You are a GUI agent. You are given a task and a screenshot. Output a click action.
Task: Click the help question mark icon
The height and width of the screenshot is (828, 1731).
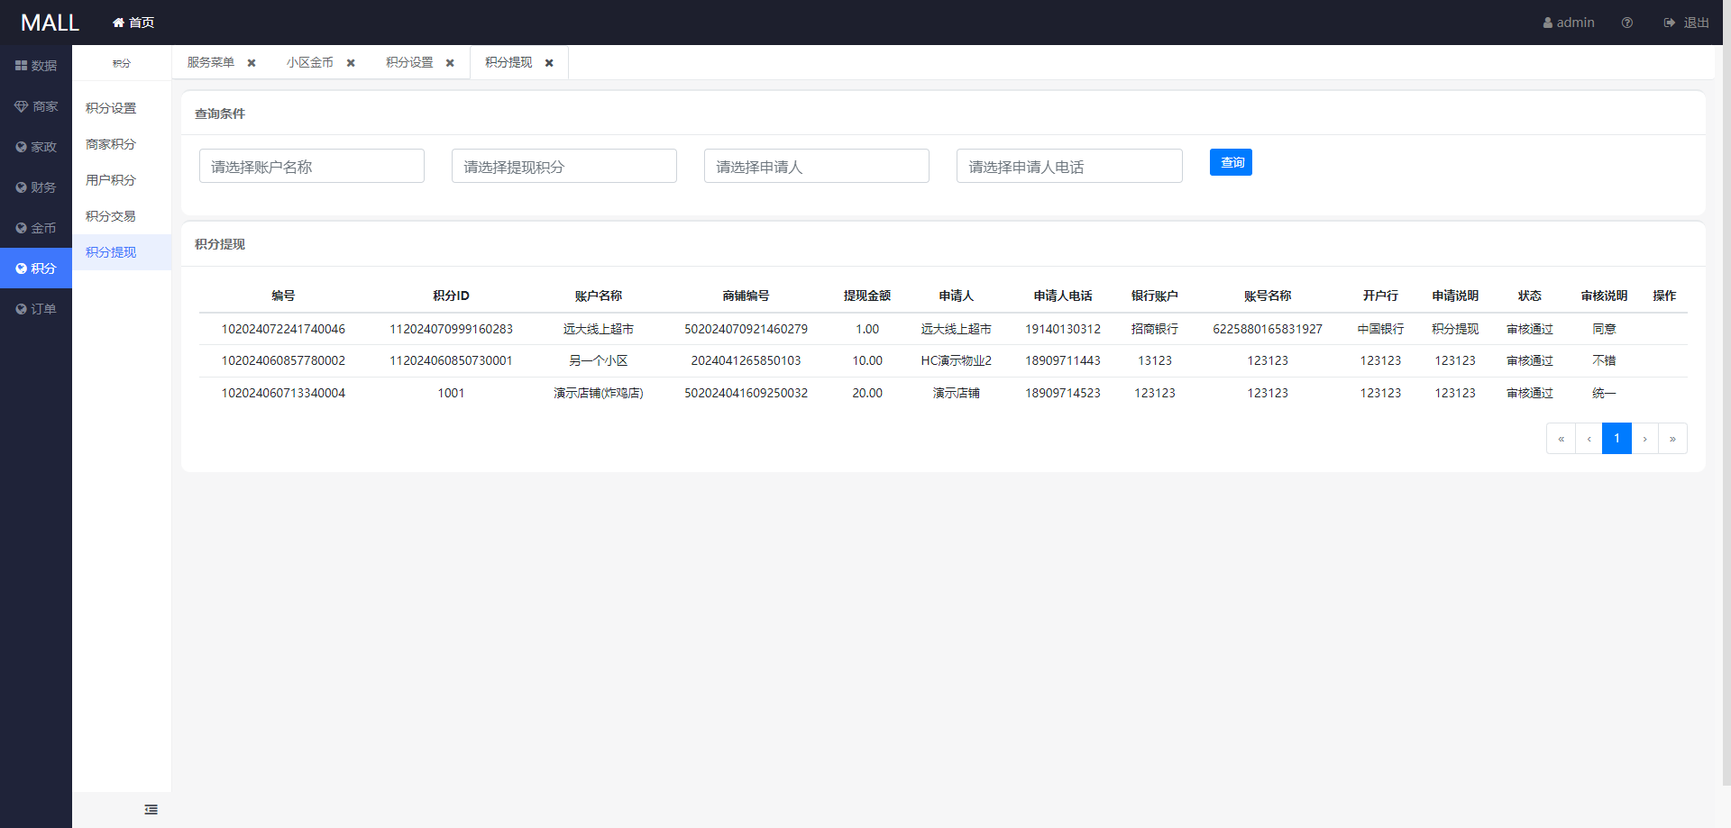point(1627,23)
